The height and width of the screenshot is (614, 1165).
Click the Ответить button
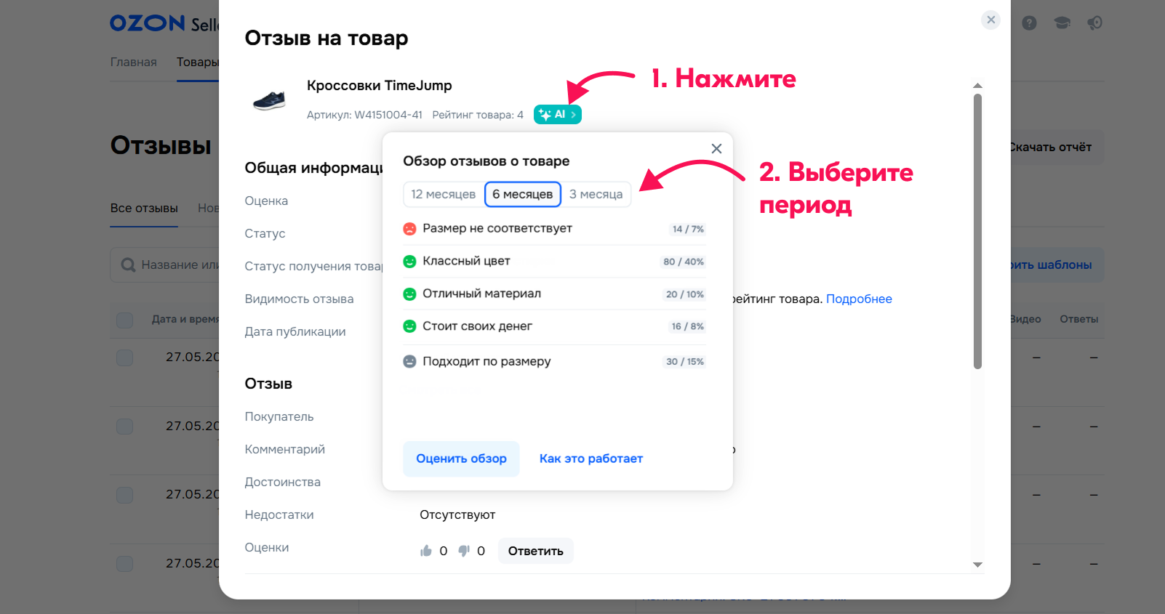click(x=535, y=552)
